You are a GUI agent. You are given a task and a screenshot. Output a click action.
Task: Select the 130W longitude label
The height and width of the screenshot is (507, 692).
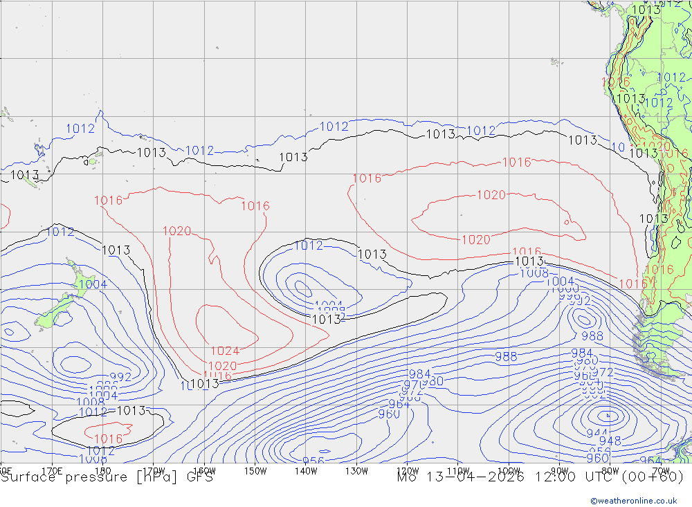(x=356, y=471)
